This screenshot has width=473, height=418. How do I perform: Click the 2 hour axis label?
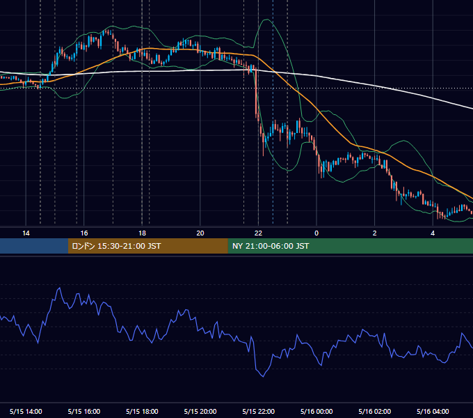(375, 233)
